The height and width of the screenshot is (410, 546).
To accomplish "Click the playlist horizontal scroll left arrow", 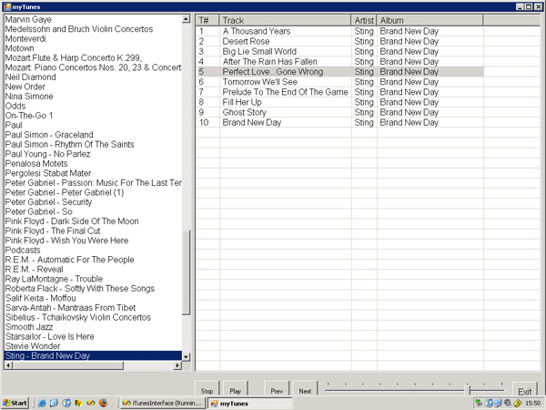I will [x=8, y=365].
